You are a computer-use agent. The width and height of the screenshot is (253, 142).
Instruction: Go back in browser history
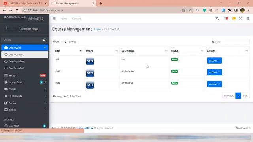(x=4, y=10)
